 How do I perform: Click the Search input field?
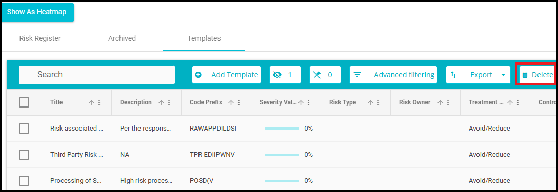coord(97,75)
